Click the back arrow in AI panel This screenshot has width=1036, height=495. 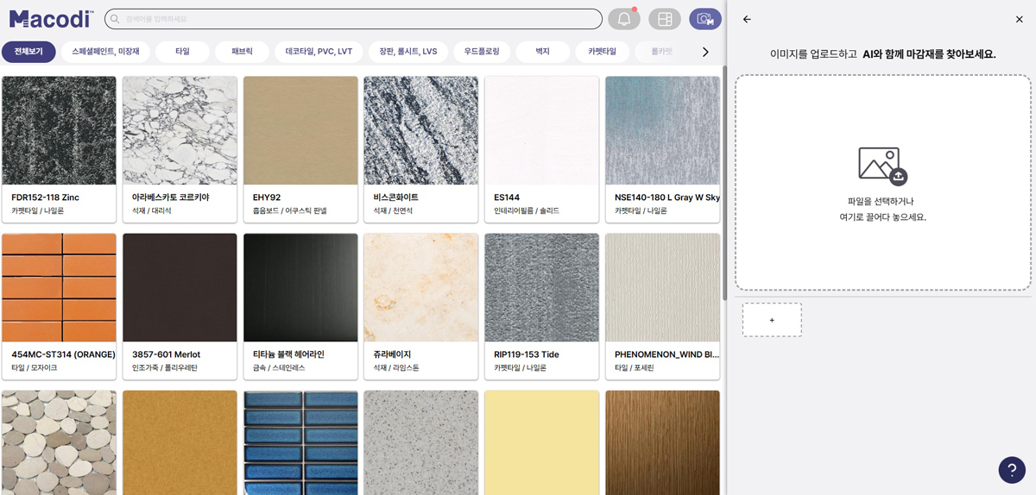coord(747,19)
